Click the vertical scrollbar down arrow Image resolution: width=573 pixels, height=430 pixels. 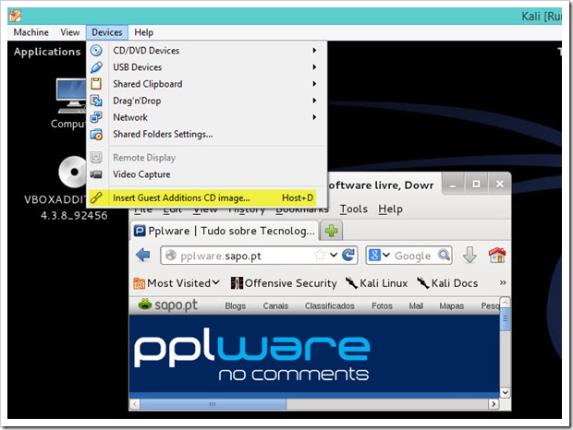[x=505, y=393]
